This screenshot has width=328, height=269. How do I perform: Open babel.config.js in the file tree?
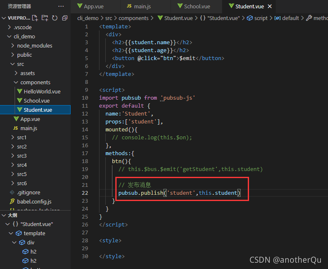click(x=34, y=202)
